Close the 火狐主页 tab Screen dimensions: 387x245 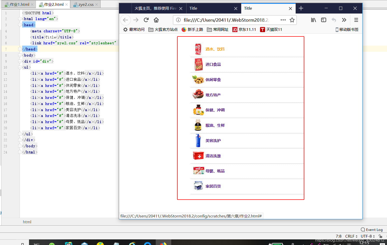click(181, 8)
